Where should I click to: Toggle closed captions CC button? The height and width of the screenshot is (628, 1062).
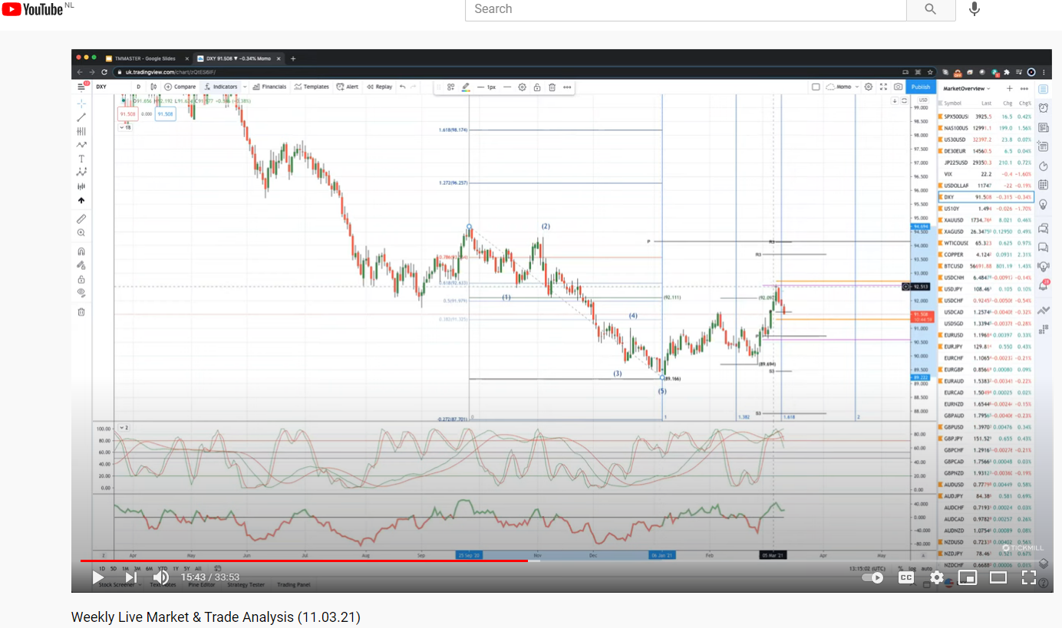(x=906, y=577)
